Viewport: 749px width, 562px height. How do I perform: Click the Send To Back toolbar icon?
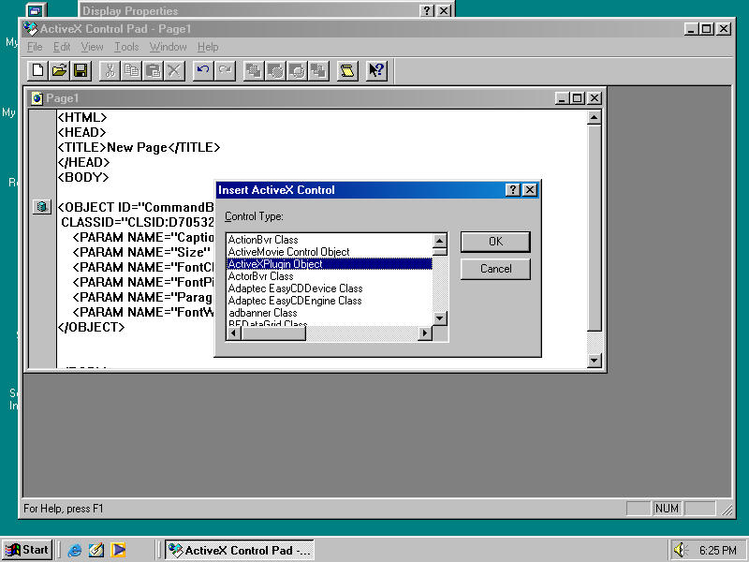point(319,71)
